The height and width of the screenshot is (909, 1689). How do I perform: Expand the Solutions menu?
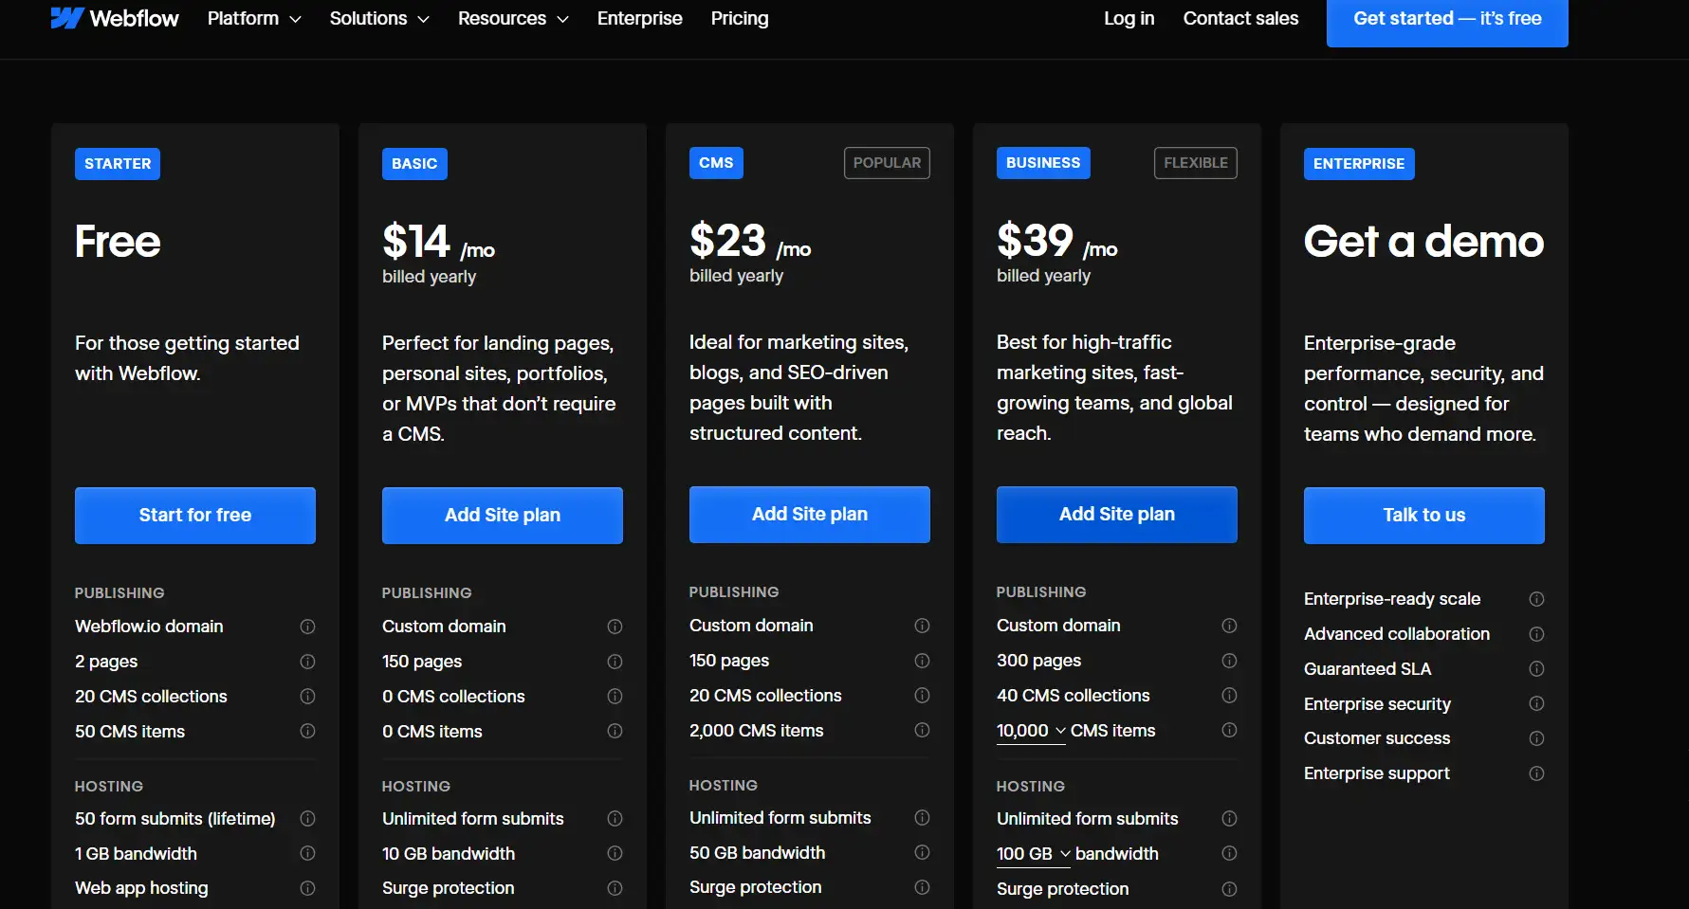pyautogui.click(x=379, y=18)
